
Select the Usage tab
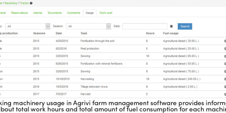tap(90, 13)
